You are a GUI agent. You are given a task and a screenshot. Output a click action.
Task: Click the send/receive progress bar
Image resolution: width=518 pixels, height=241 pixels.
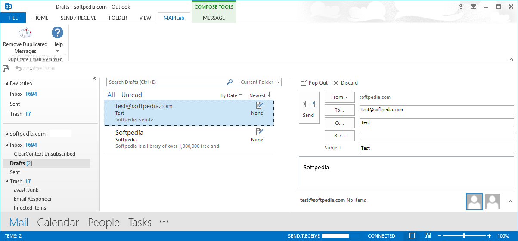tap(341, 236)
